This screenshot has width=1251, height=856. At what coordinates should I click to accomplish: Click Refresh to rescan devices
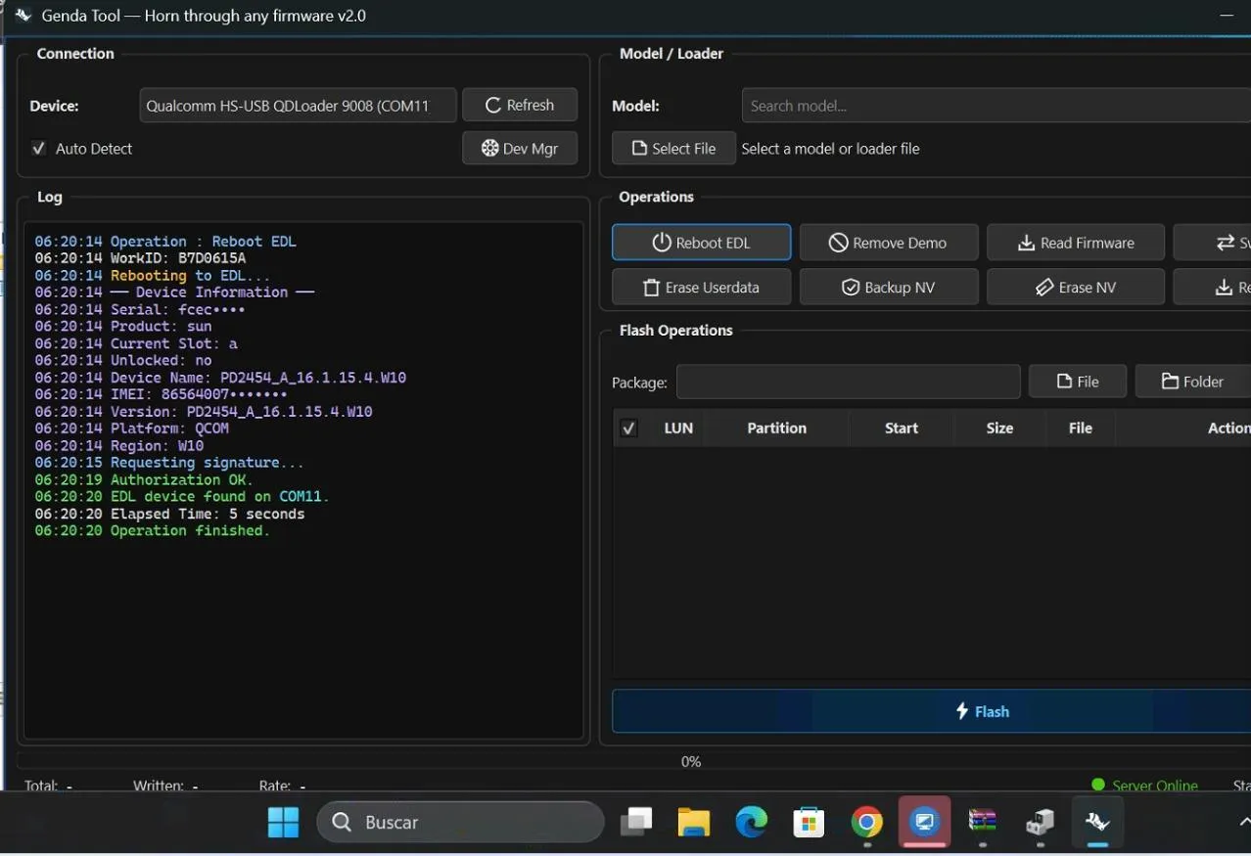(x=519, y=105)
